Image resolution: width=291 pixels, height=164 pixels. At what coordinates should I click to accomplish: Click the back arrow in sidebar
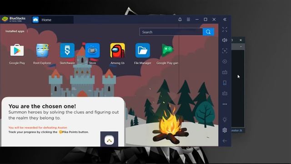[x=225, y=141]
